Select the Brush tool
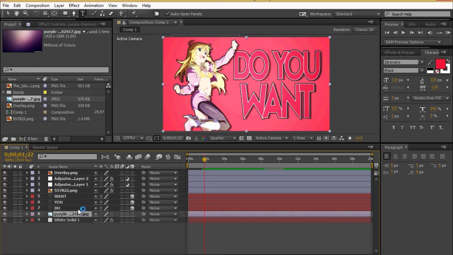453x255 pixels. tap(94, 13)
